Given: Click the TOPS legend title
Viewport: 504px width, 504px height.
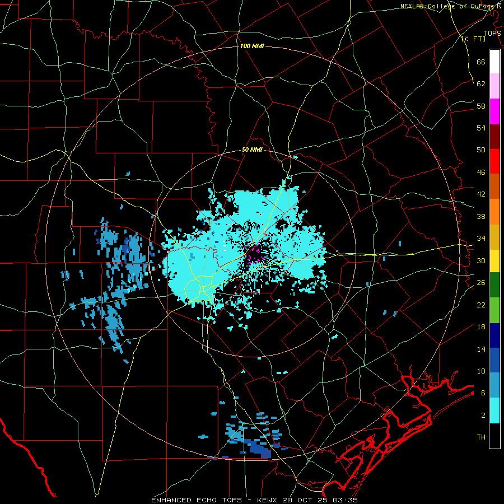Looking at the screenshot, I should [492, 34].
